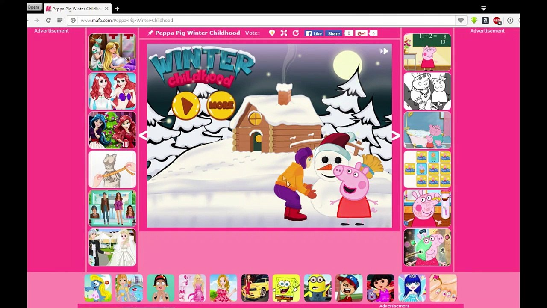Screen dimensions: 547x308
Task: Open the Barbie pink dress game icon
Action: click(x=192, y=288)
